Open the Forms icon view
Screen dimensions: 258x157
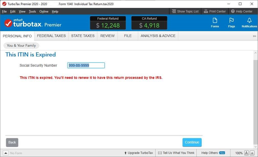[x=215, y=23]
